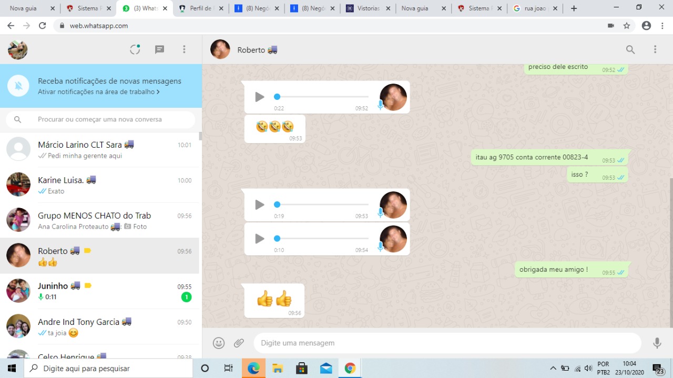Switch to the Vistorias browser tab
The width and height of the screenshot is (673, 378).
point(368,8)
